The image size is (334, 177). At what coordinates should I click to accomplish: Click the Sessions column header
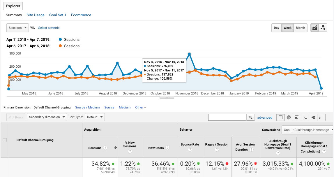pos(95,148)
